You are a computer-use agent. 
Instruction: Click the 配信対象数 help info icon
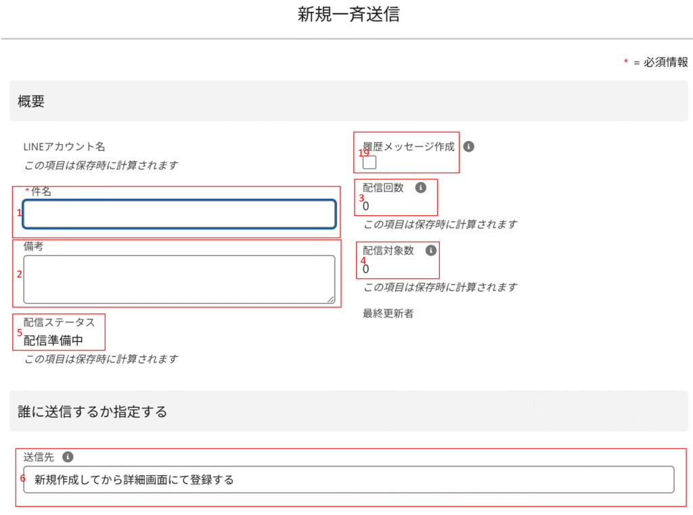click(x=430, y=250)
